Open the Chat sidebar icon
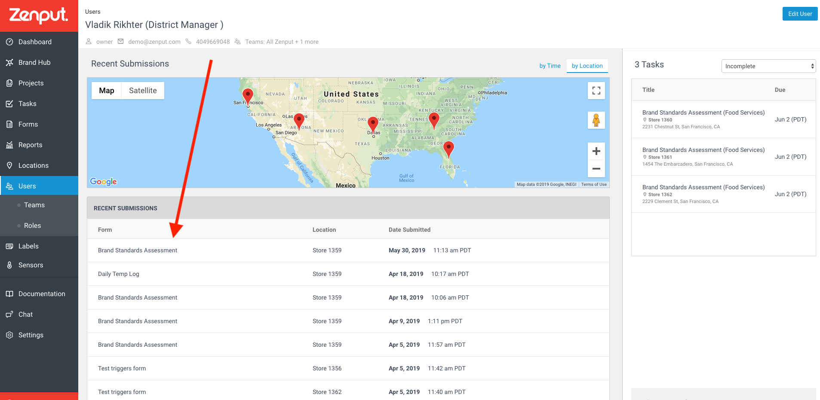Image resolution: width=820 pixels, height=400 pixels. [x=9, y=314]
